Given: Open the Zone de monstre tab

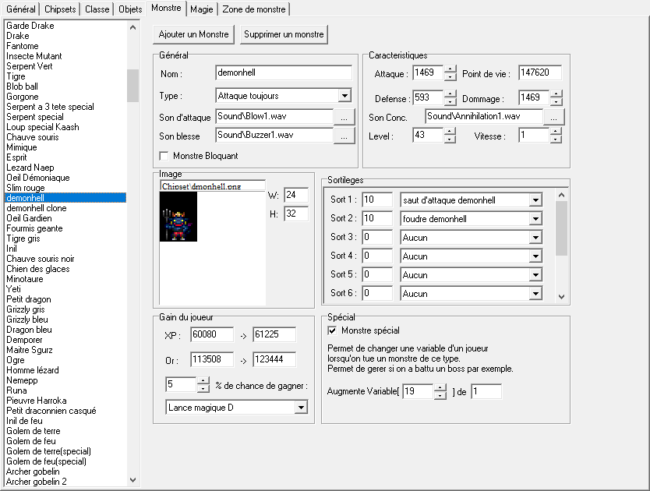Looking at the screenshot, I should 255,9.
